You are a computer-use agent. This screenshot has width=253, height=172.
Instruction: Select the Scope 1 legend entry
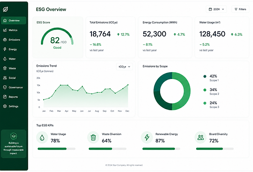click(211, 78)
